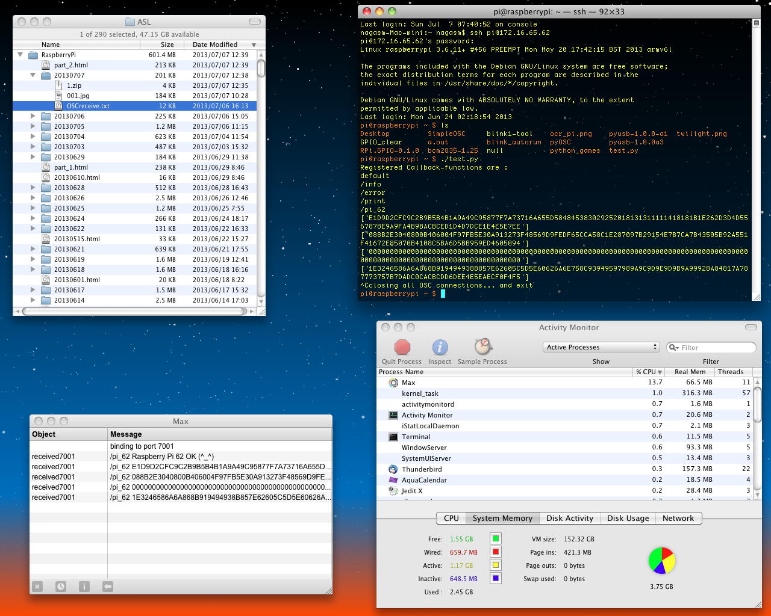
Task: Click the red Wired memory color swatch
Action: [495, 552]
